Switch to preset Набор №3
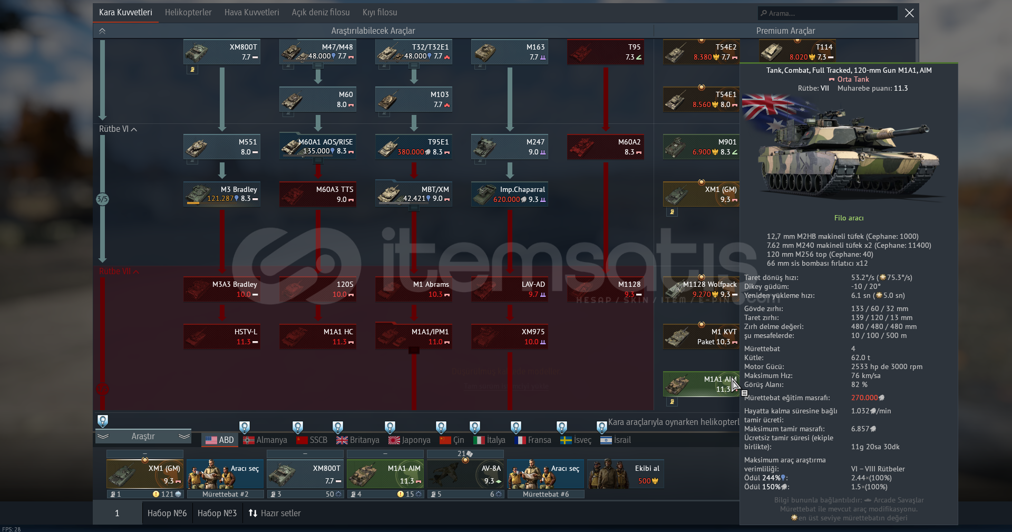The height and width of the screenshot is (532, 1012). click(217, 513)
